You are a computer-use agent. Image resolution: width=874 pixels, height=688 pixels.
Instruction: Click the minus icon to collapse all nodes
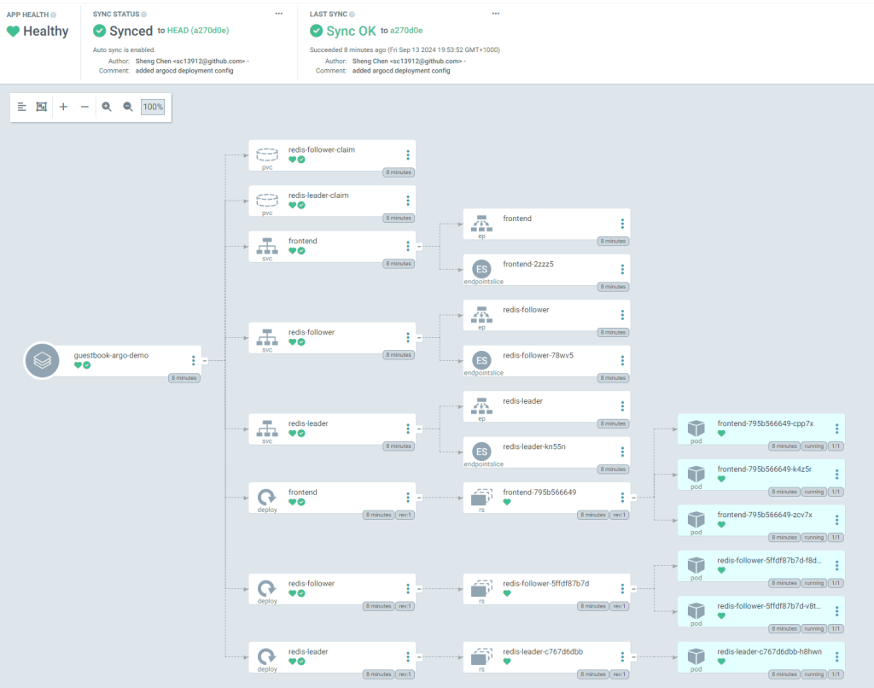tap(84, 108)
